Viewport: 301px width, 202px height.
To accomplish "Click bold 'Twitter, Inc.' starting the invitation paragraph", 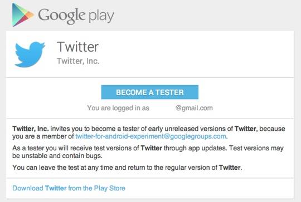I will click(x=31, y=129).
